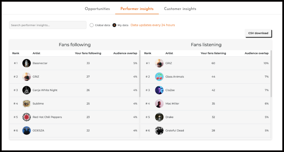The width and height of the screenshot is (284, 152).
Task: Focus the Search performer insights field
Action: click(x=47, y=25)
